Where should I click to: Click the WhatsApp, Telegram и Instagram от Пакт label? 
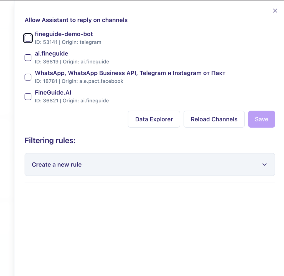click(130, 73)
